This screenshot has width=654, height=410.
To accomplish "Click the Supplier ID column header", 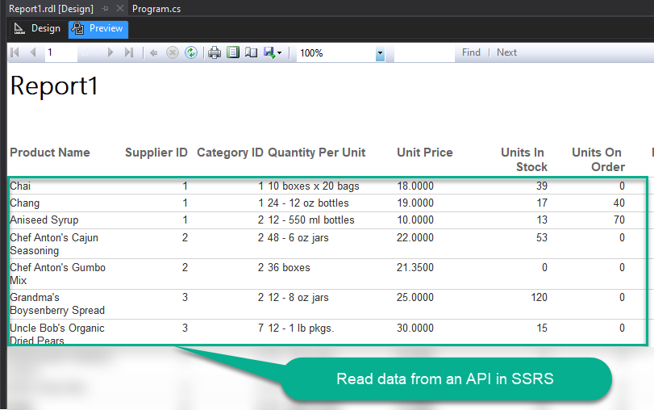I will click(156, 153).
